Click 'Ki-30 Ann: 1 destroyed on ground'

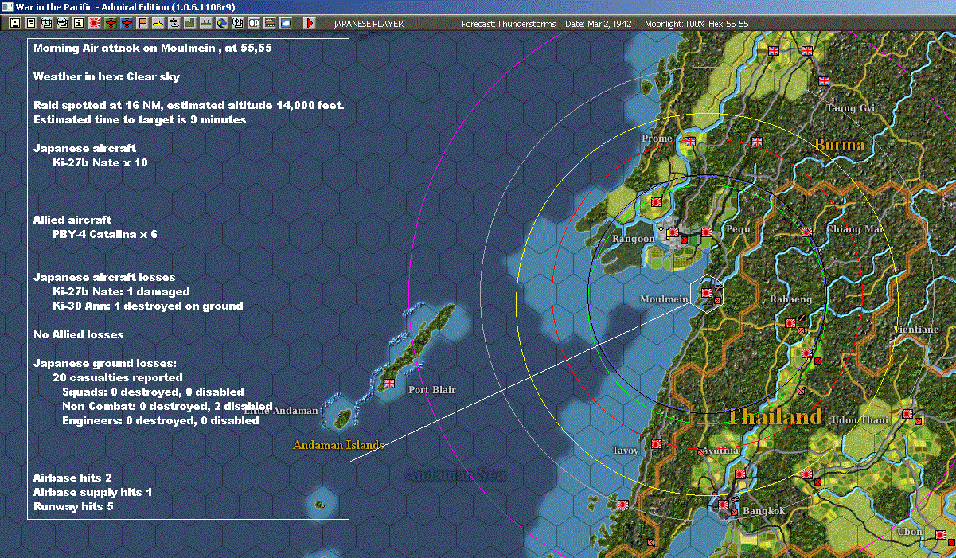pyautogui.click(x=147, y=306)
